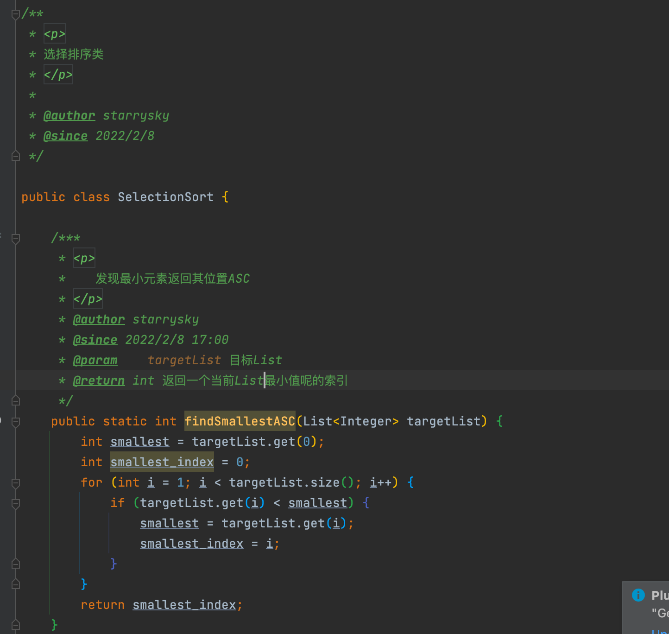Click the i++ increment expression
The width and height of the screenshot is (669, 634).
(380, 482)
